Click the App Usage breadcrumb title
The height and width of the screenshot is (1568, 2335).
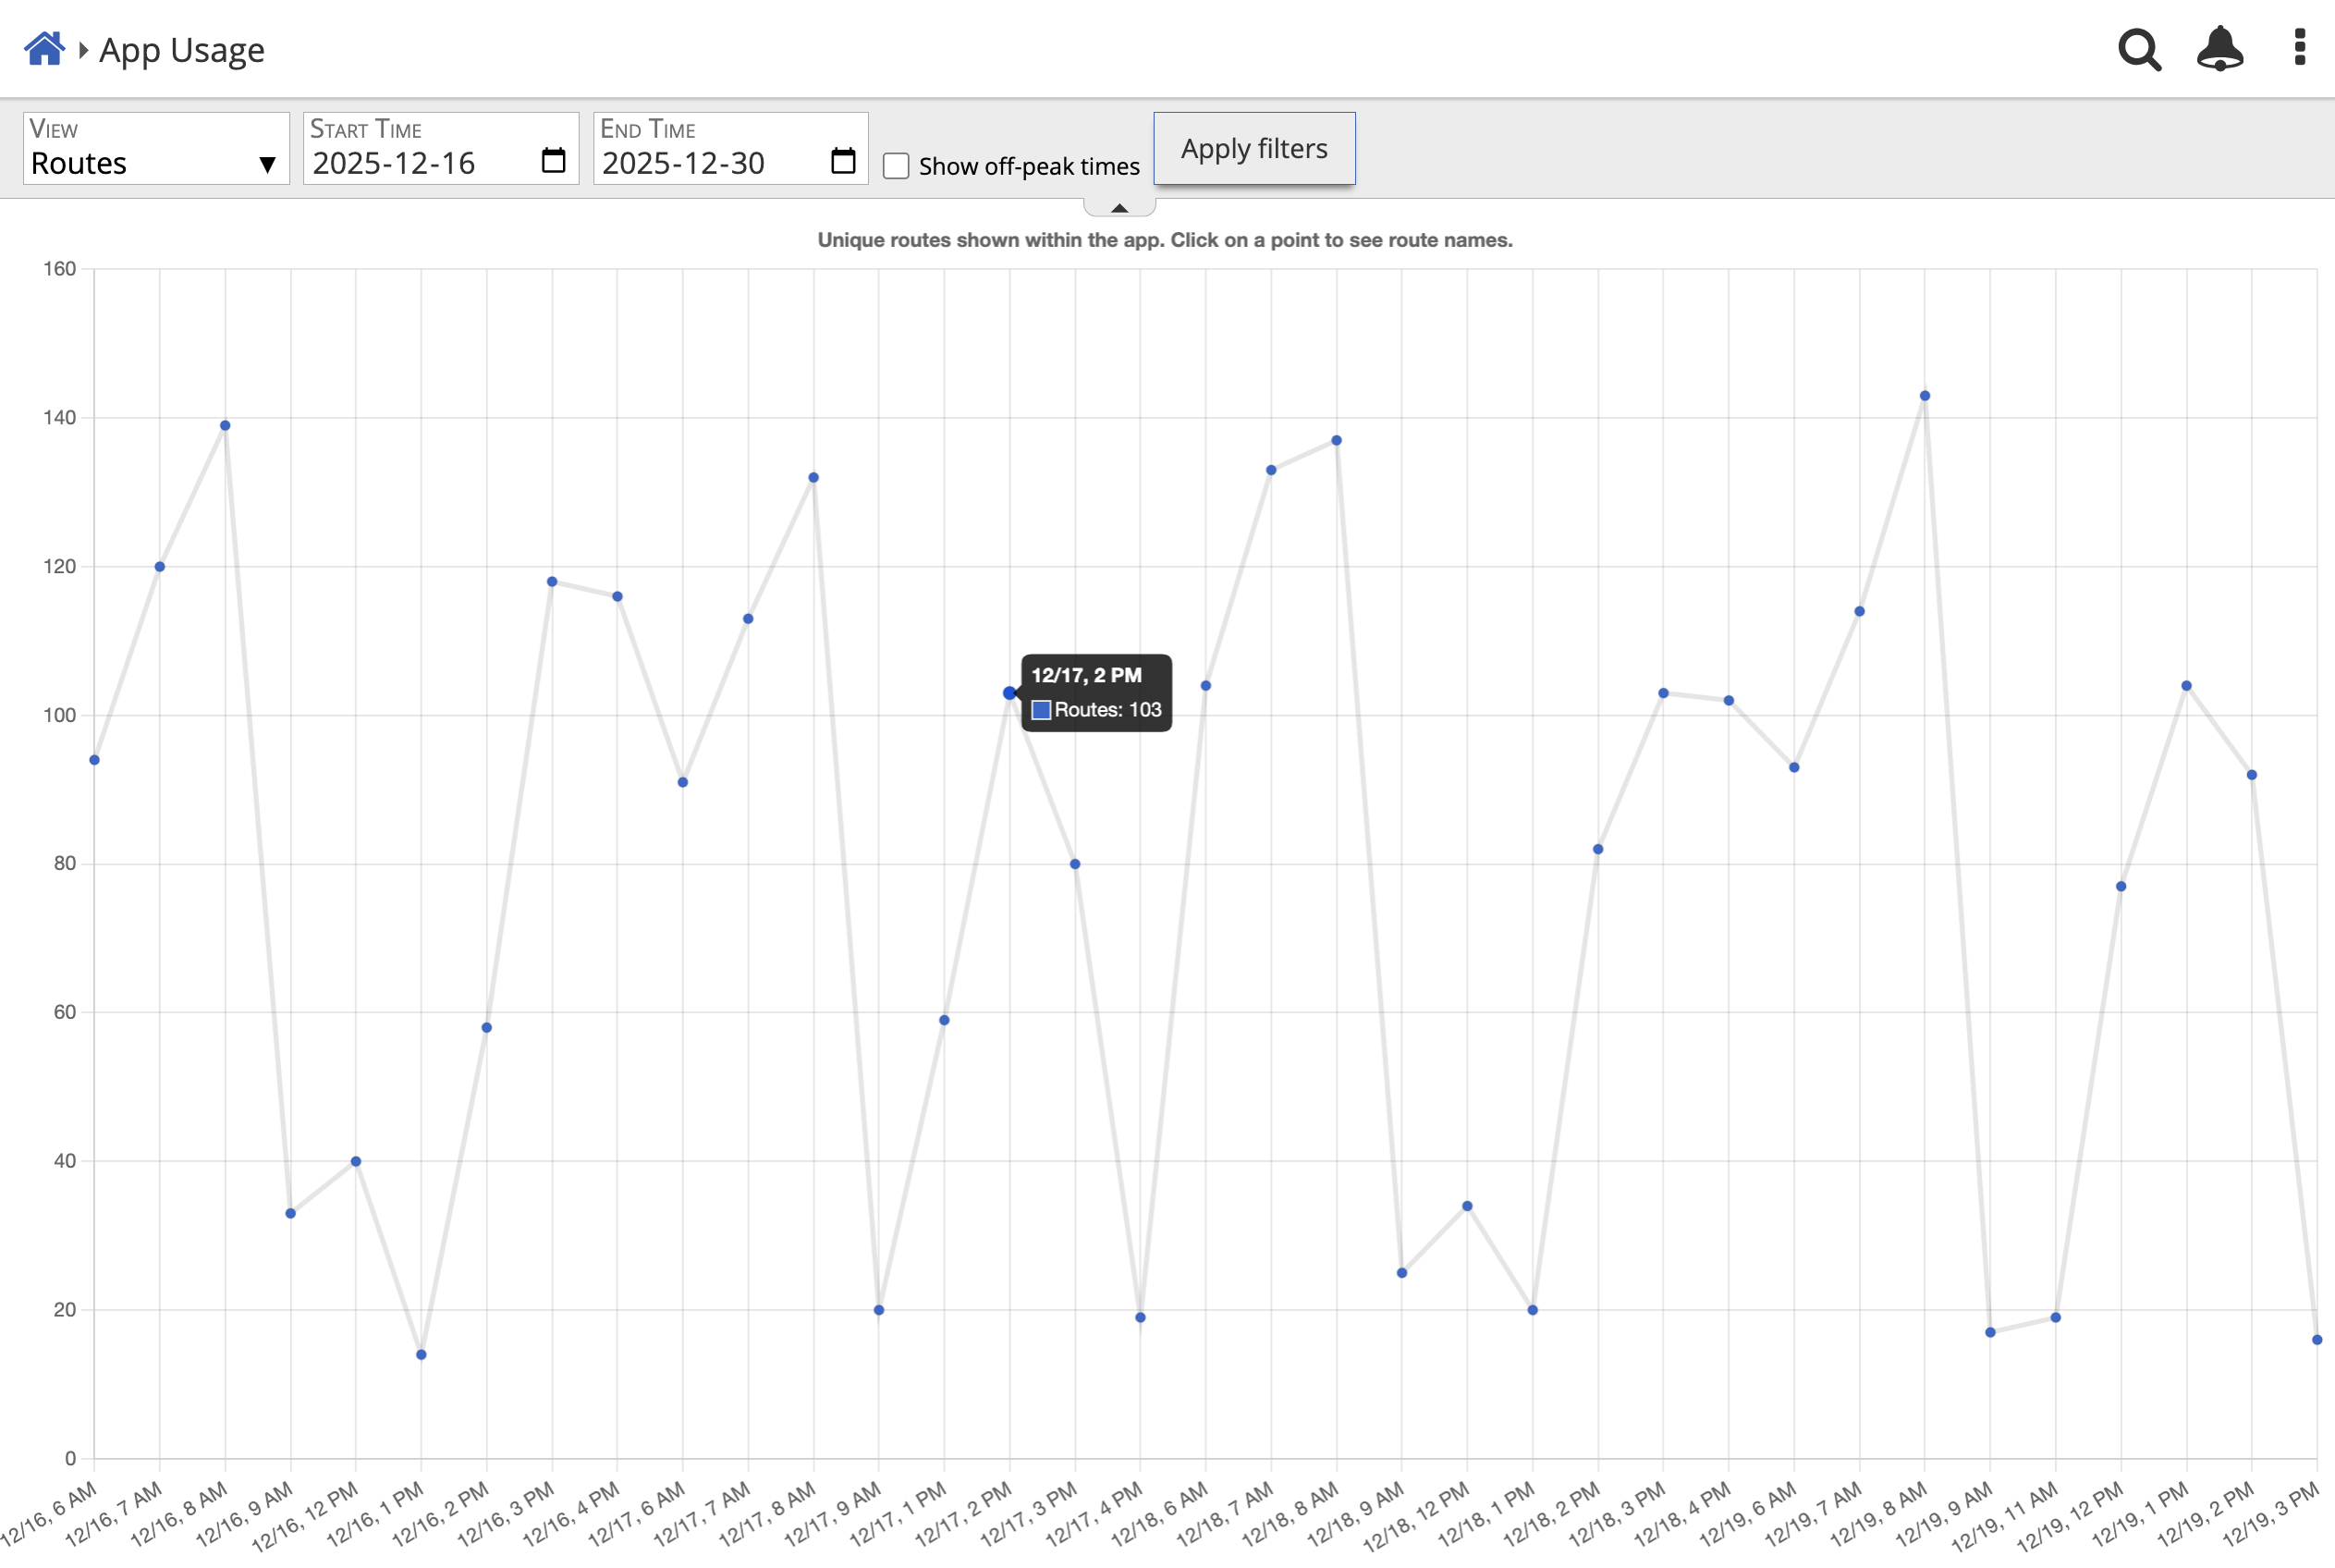tap(182, 49)
